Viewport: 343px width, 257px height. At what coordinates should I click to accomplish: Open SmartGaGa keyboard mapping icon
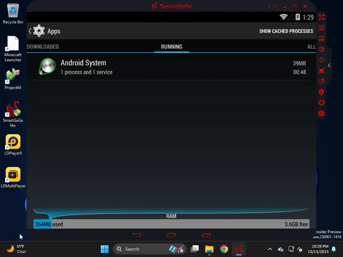coord(321,28)
